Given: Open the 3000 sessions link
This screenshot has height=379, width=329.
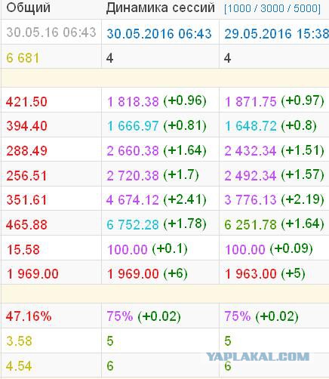Looking at the screenshot, I should (272, 9).
